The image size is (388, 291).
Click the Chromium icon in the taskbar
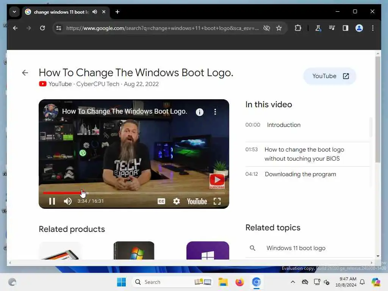[x=257, y=282]
